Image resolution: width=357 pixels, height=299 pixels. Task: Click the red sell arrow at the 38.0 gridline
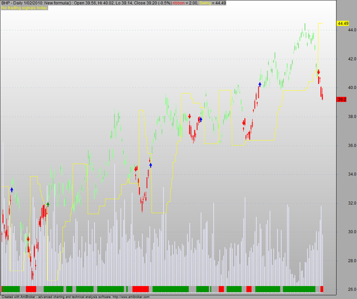(189, 116)
